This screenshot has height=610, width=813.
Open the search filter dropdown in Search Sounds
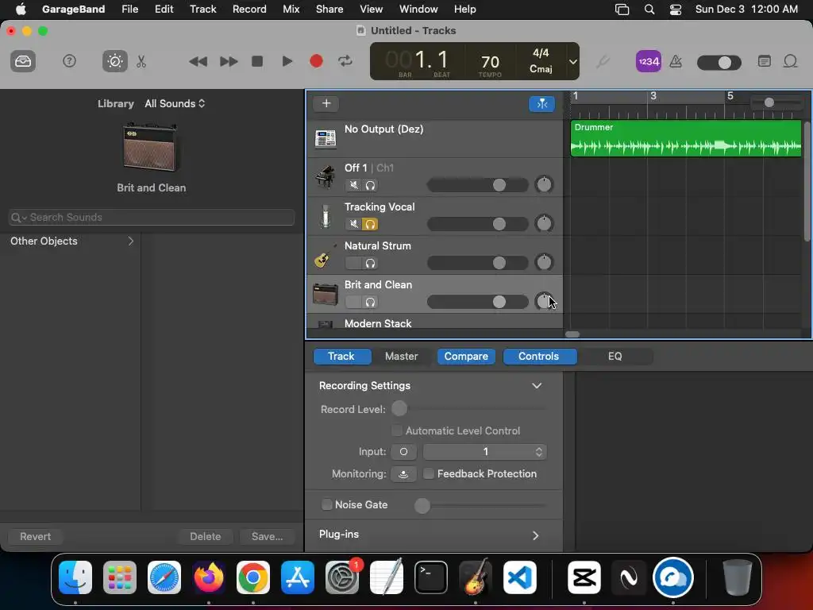point(19,218)
